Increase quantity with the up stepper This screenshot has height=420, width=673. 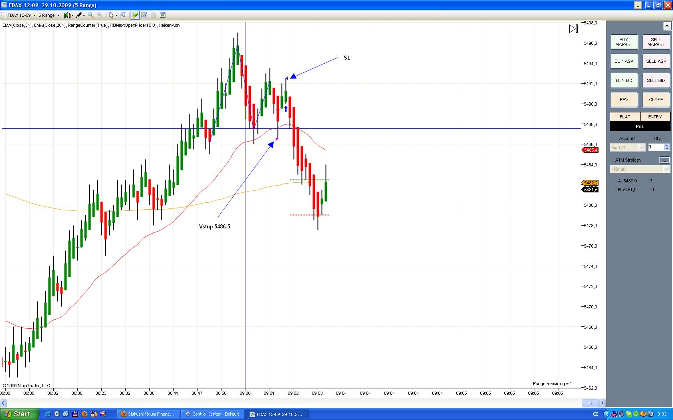[667, 146]
